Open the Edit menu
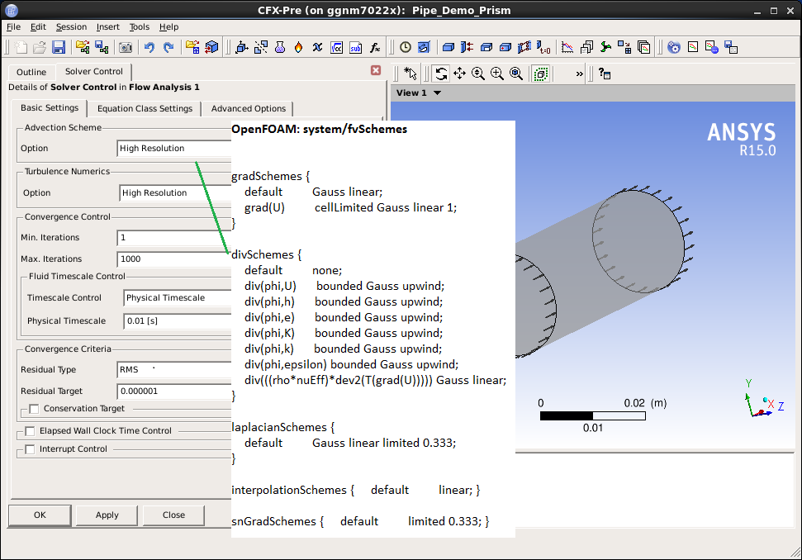The height and width of the screenshot is (560, 802). coord(38,27)
